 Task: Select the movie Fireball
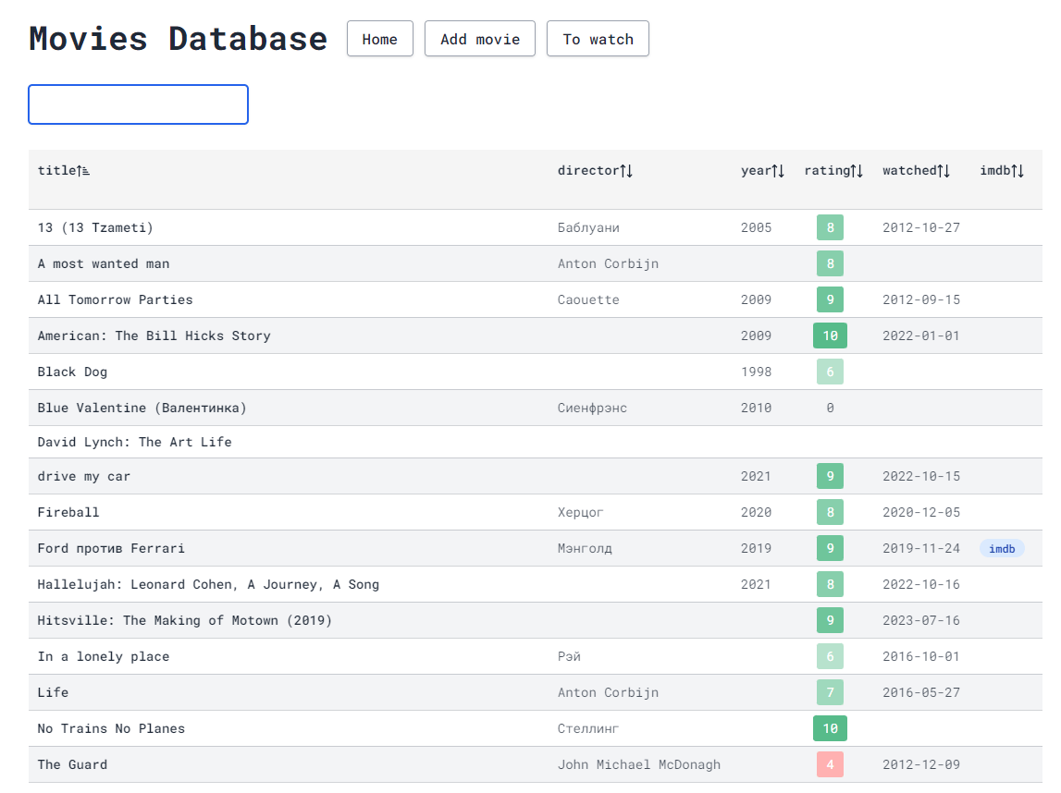[x=68, y=512]
